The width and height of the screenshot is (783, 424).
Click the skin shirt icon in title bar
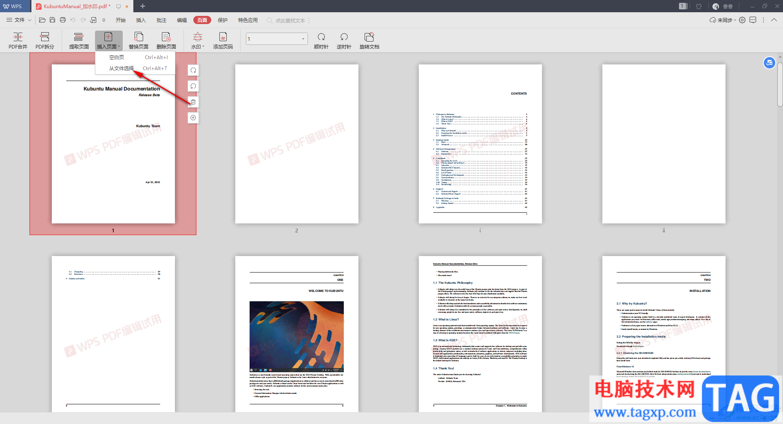click(699, 6)
